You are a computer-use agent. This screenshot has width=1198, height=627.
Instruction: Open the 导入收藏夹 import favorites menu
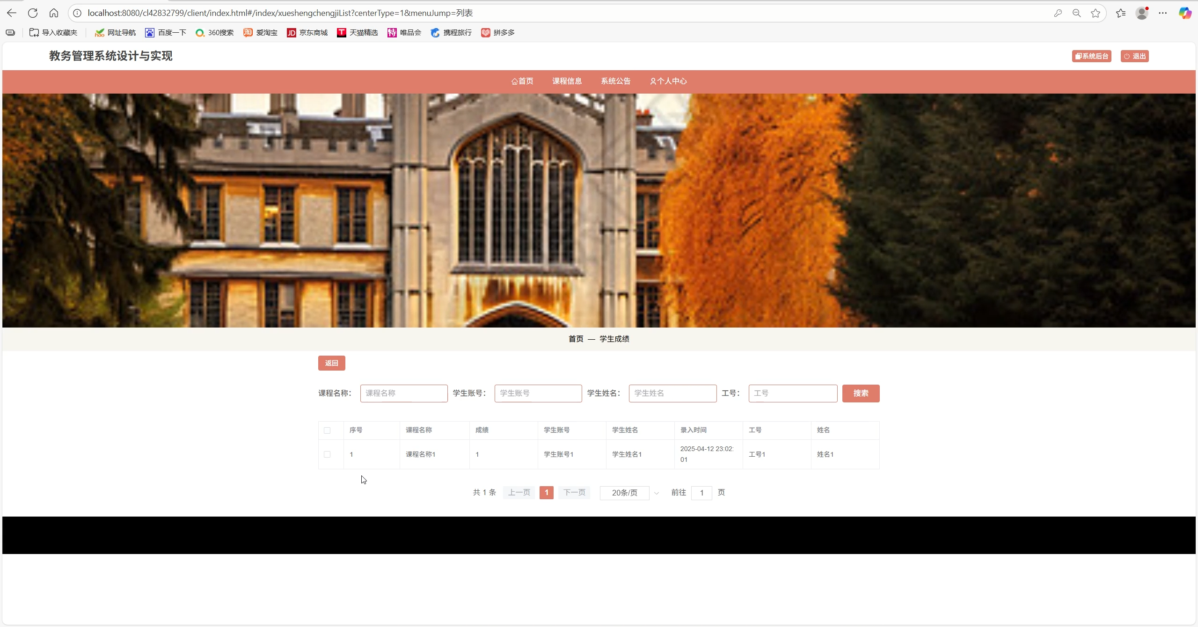(53, 32)
